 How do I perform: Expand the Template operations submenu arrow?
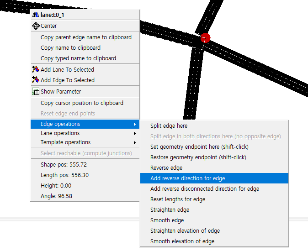[x=135, y=142]
